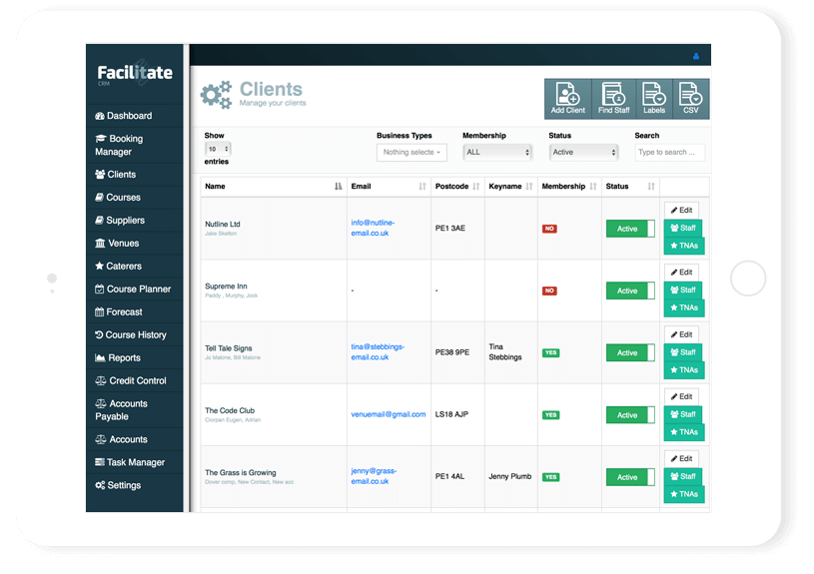Click Edit button for Tell Tale Signs
Screen dimensions: 814x574
coord(681,334)
